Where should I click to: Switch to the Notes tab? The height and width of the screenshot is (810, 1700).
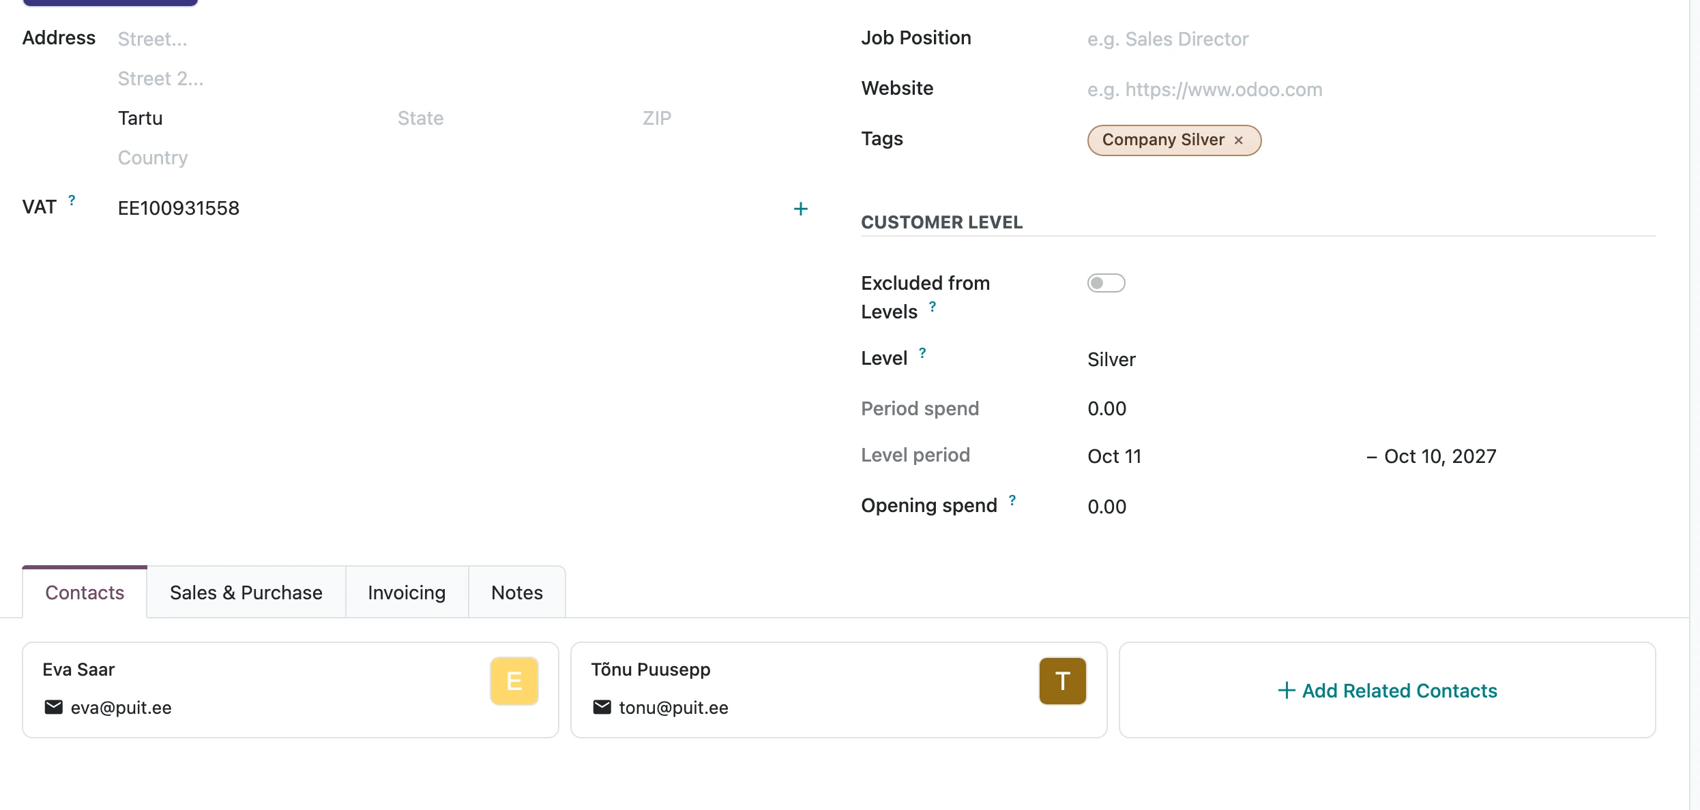[x=517, y=592]
